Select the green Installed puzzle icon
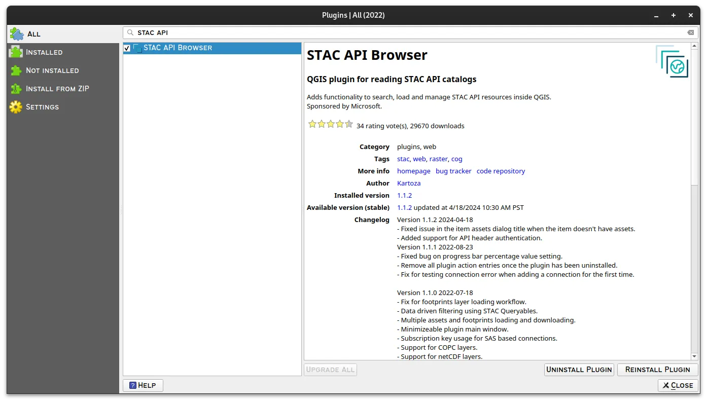 [15, 52]
